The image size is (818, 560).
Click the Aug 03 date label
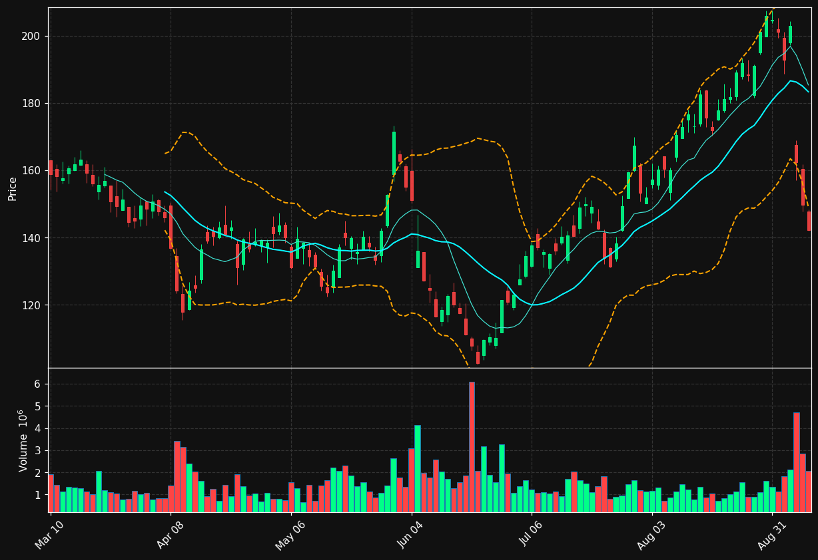[651, 535]
